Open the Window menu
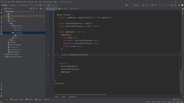This screenshot has width=184, height=103. 49,2
